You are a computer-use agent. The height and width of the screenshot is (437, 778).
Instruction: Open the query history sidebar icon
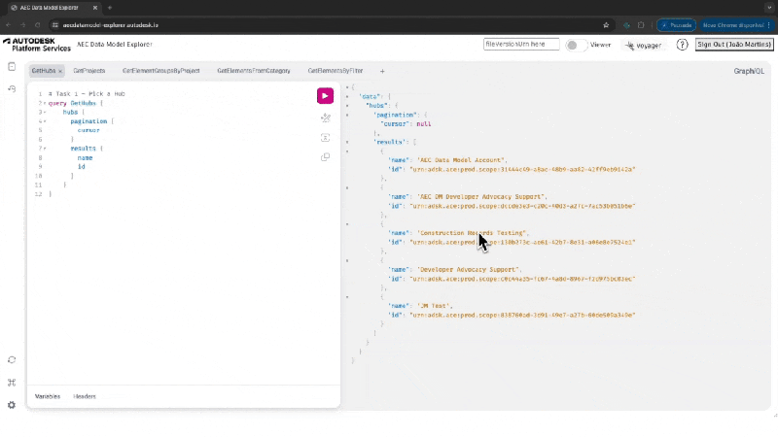click(x=12, y=88)
